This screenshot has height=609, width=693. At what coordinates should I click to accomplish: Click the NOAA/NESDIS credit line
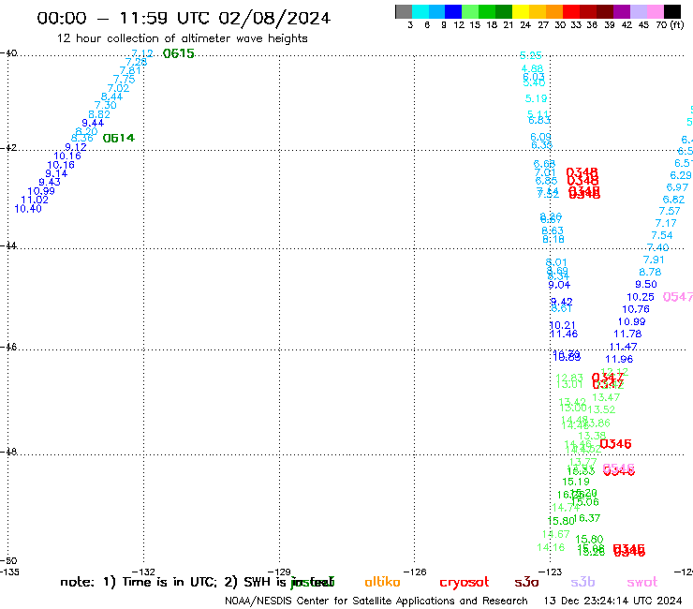point(376,601)
